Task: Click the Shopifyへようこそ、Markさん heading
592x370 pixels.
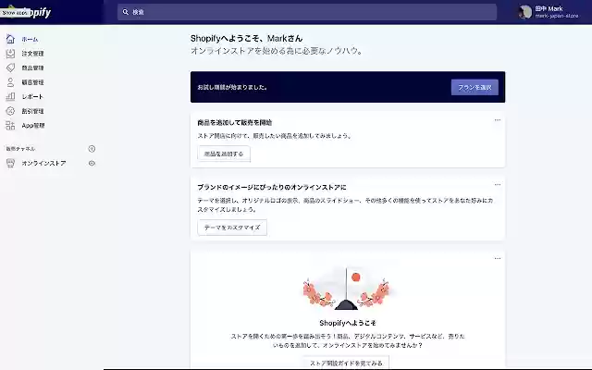Action: [x=246, y=38]
